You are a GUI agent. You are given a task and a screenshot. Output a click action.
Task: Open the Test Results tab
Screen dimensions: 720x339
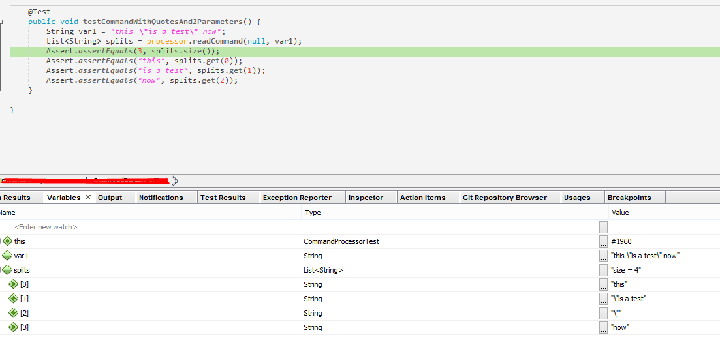[x=223, y=198]
